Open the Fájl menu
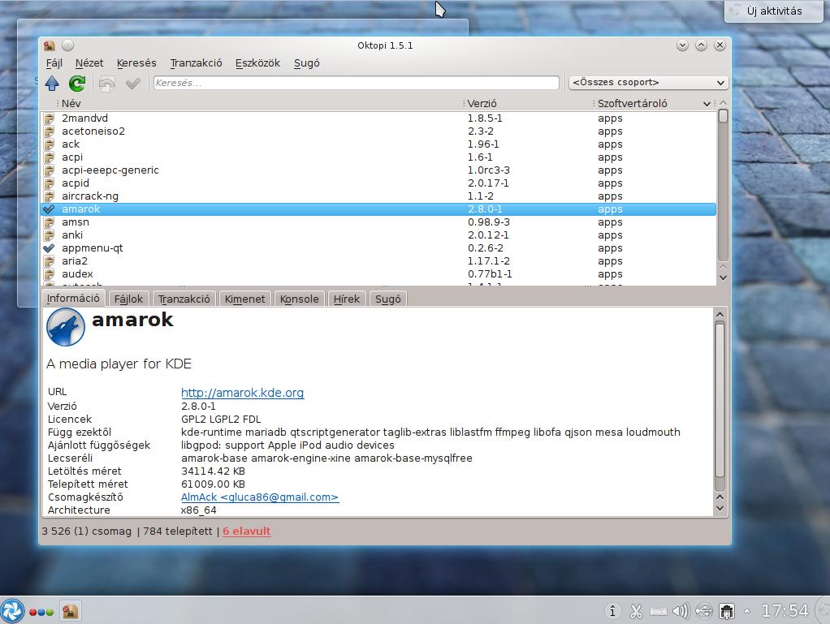The image size is (830, 624). click(x=54, y=63)
